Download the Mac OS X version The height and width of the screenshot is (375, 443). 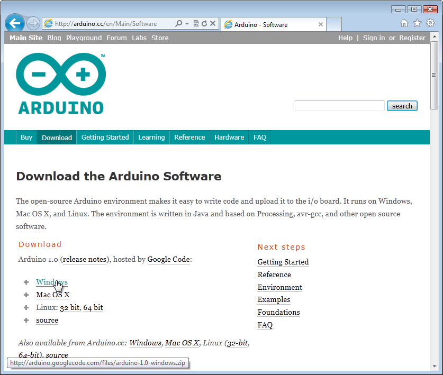pyautogui.click(x=53, y=295)
